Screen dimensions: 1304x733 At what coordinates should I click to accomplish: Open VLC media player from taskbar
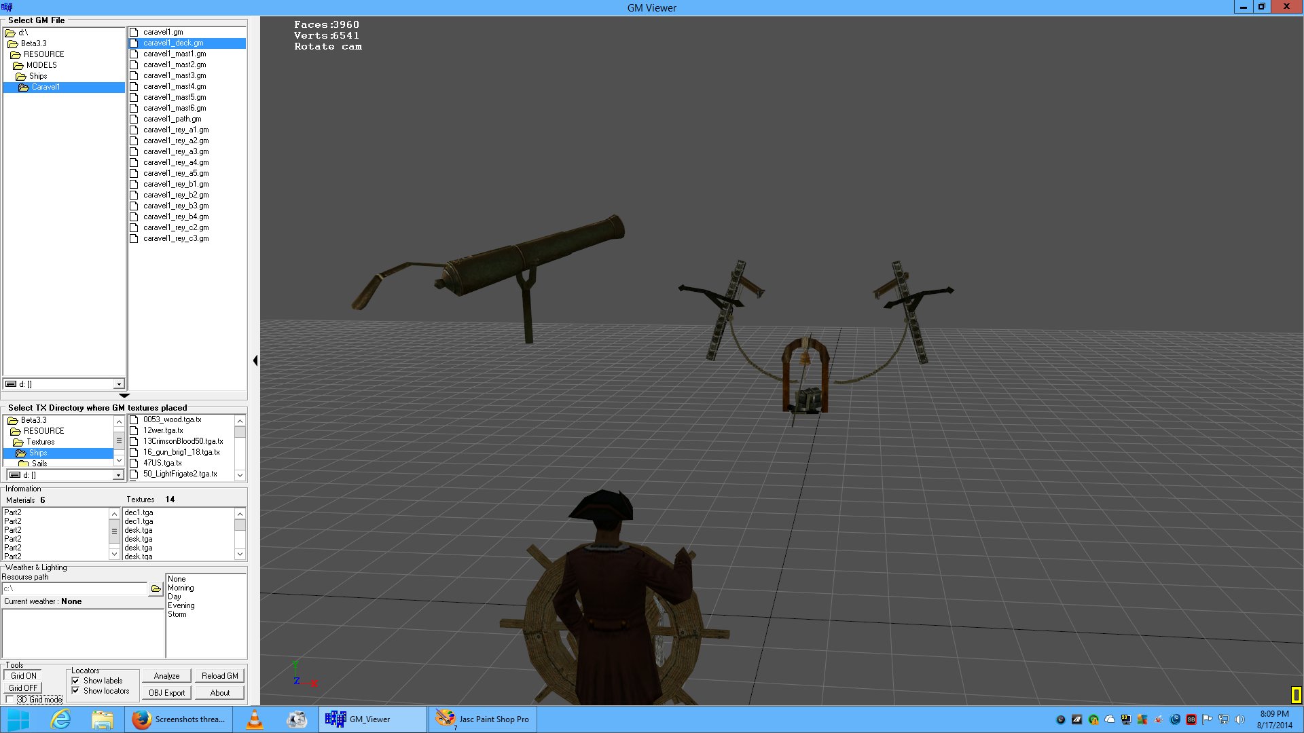click(255, 719)
